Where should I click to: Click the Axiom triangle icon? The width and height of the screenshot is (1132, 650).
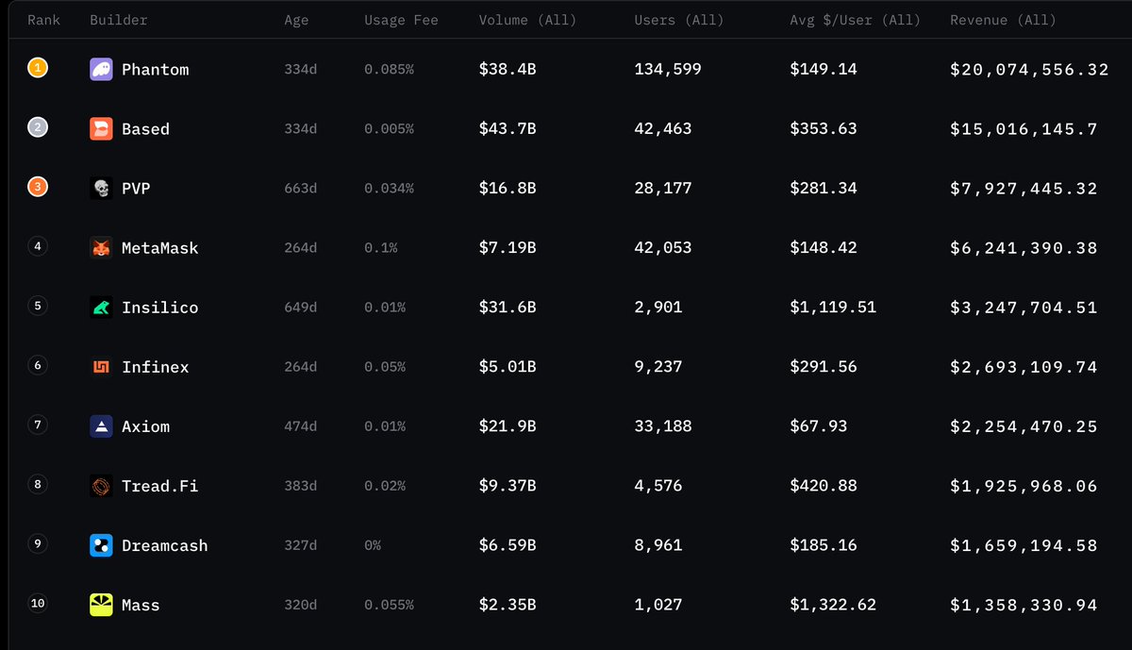(101, 425)
